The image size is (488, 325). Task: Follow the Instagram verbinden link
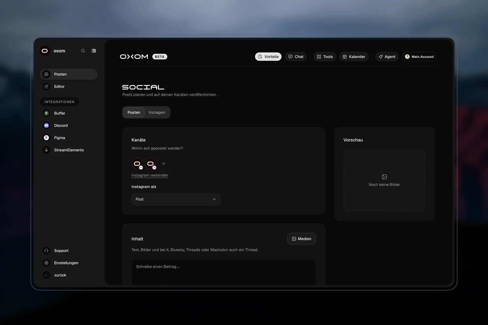[x=150, y=175]
